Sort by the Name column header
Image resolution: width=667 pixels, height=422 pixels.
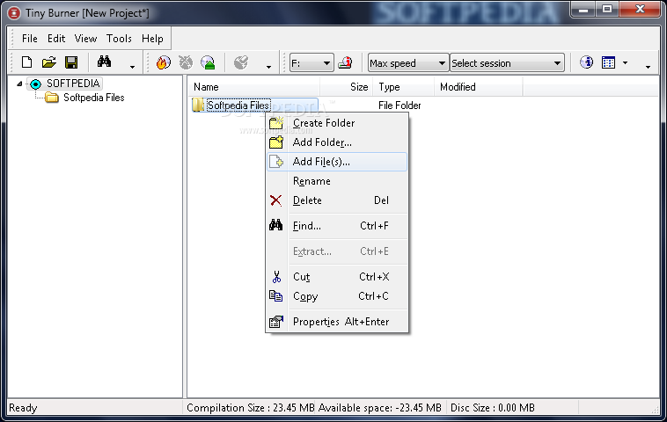[254, 87]
